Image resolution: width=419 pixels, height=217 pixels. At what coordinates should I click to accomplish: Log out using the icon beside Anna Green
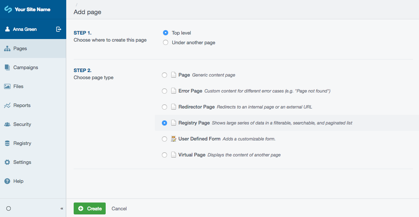tap(58, 29)
